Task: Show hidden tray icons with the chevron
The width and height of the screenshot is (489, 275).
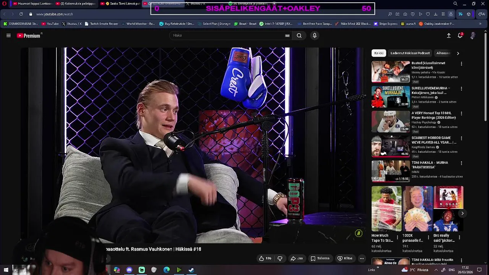Action: [436, 270]
